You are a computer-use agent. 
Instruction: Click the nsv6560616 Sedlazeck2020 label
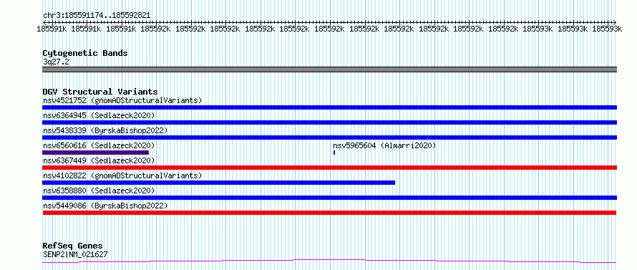click(99, 145)
